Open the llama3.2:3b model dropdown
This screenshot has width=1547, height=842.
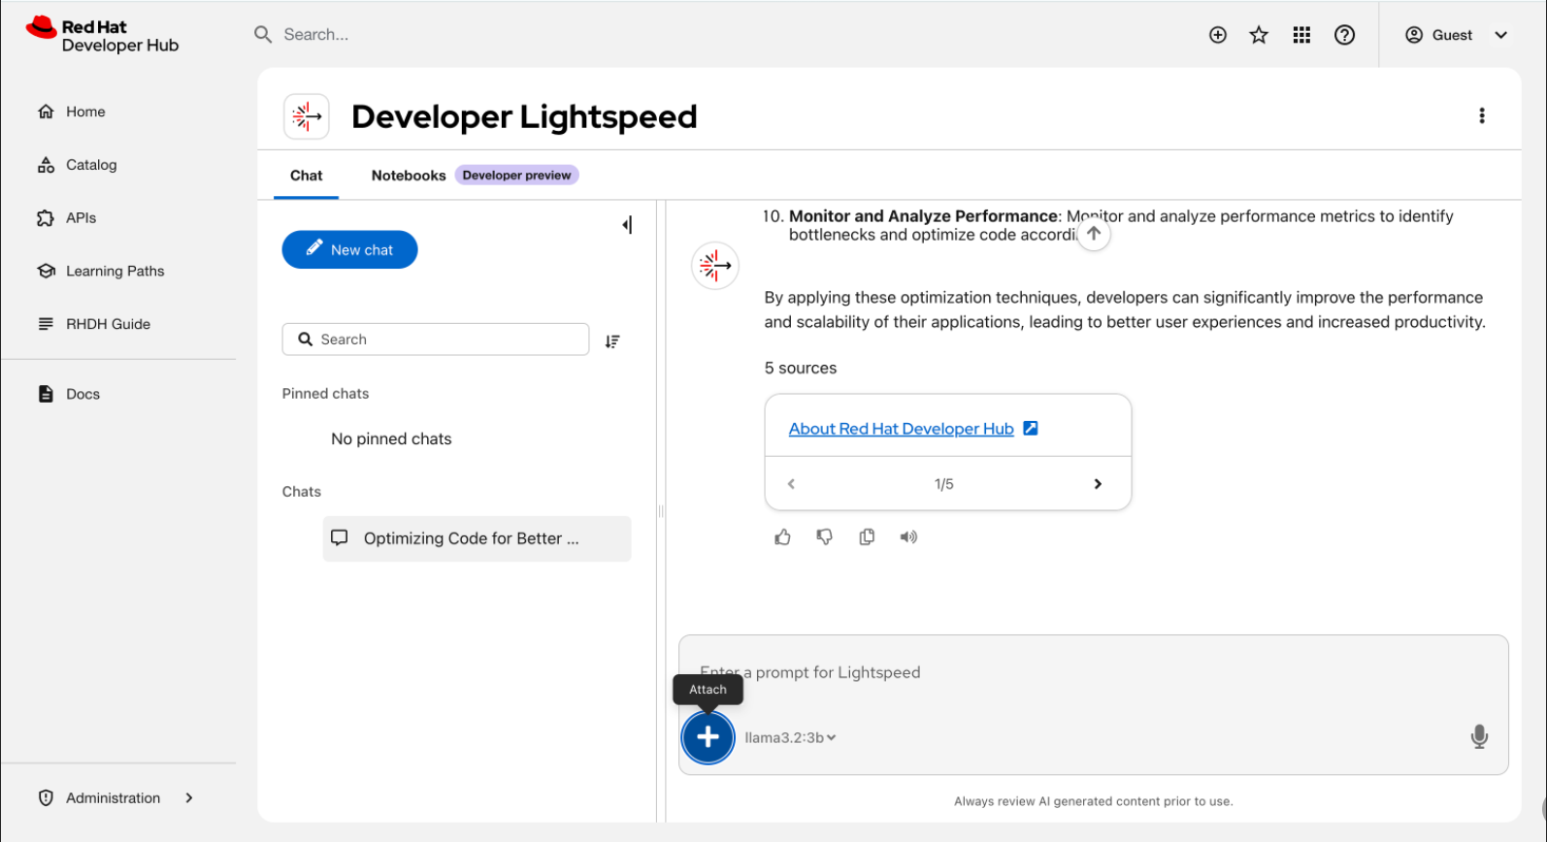790,737
